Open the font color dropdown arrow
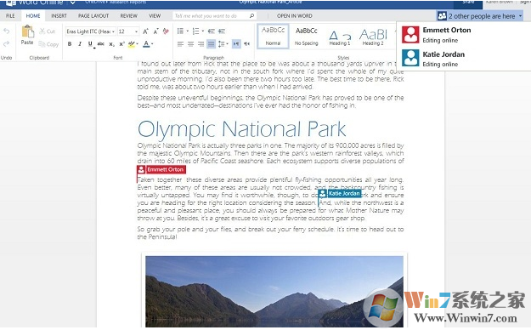Image resolution: width=531 pixels, height=330 pixels. point(152,43)
